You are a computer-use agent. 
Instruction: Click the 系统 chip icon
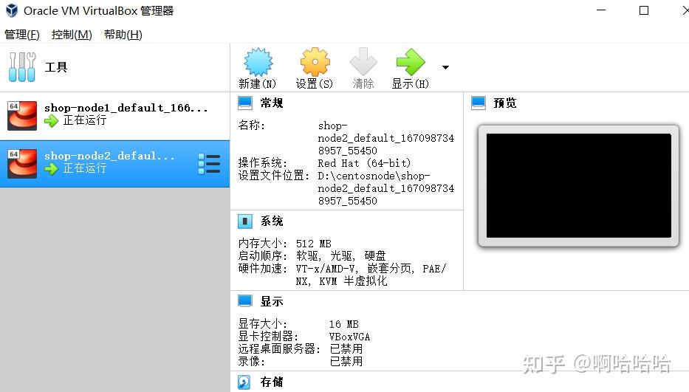coord(245,221)
